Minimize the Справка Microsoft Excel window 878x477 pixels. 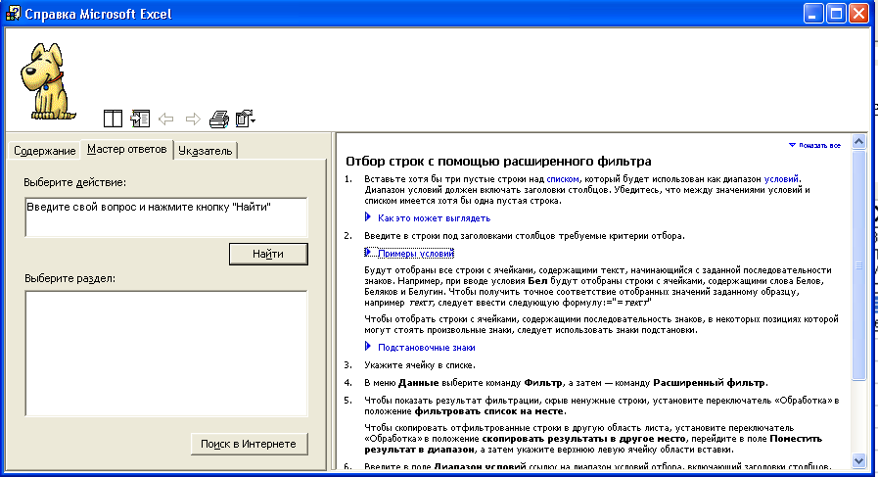(813, 14)
